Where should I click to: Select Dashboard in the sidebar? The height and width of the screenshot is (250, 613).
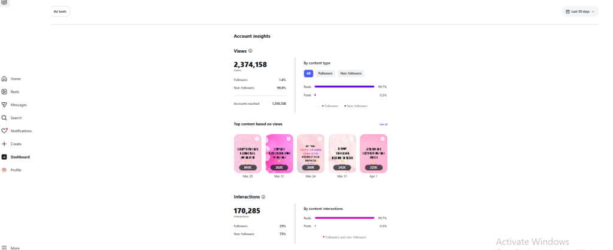click(19, 157)
